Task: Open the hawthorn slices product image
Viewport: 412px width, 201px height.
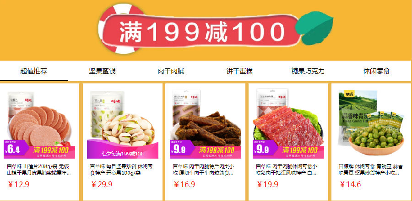Action: pos(39,123)
